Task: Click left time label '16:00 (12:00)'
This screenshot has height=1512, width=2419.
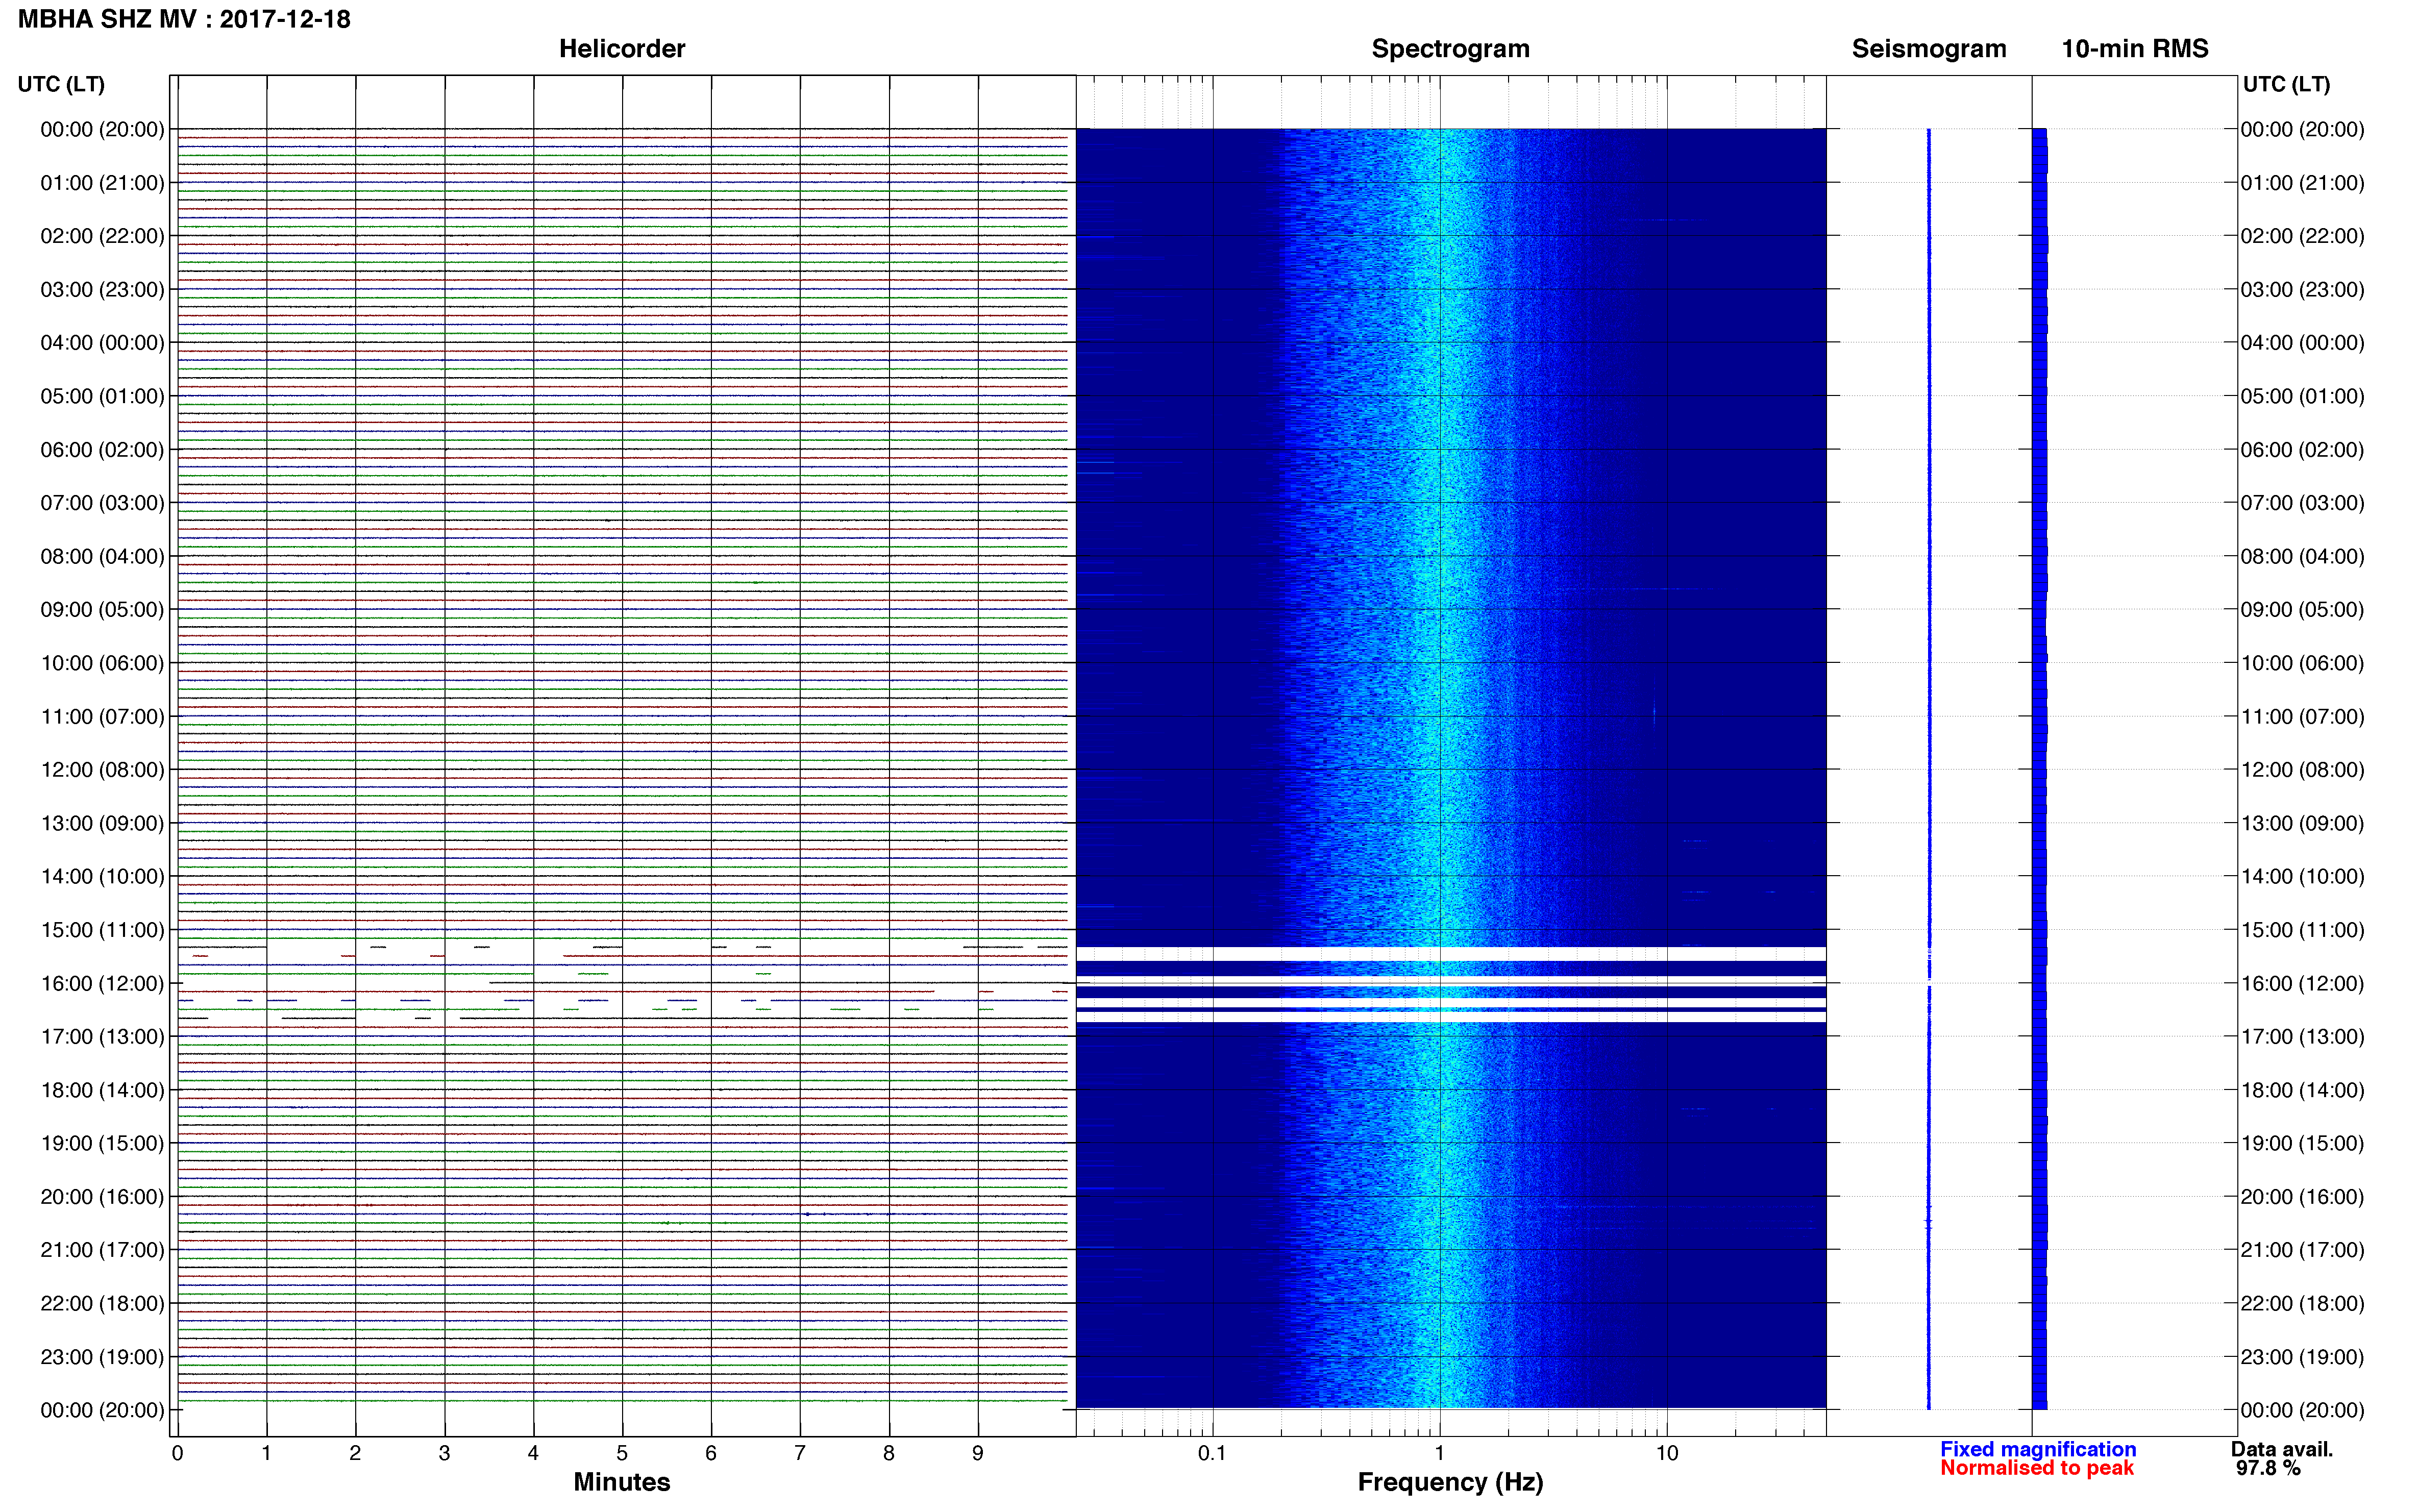Action: click(102, 983)
